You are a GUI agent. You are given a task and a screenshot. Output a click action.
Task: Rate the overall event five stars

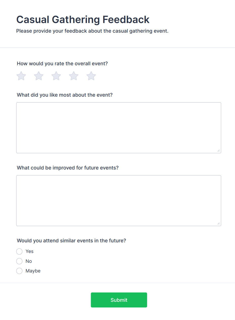[x=91, y=76]
